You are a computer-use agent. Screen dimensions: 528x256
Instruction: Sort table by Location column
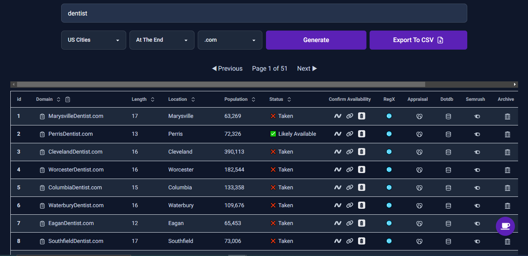click(193, 99)
